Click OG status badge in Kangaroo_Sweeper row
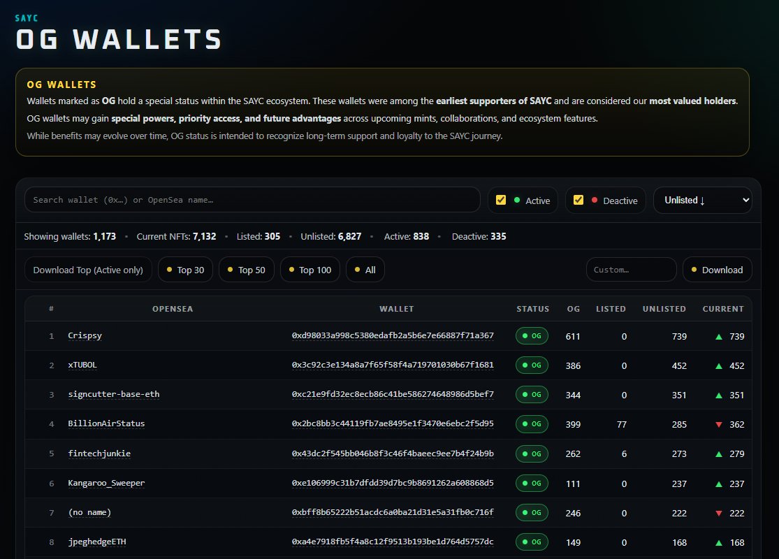779x559 pixels. click(x=532, y=483)
